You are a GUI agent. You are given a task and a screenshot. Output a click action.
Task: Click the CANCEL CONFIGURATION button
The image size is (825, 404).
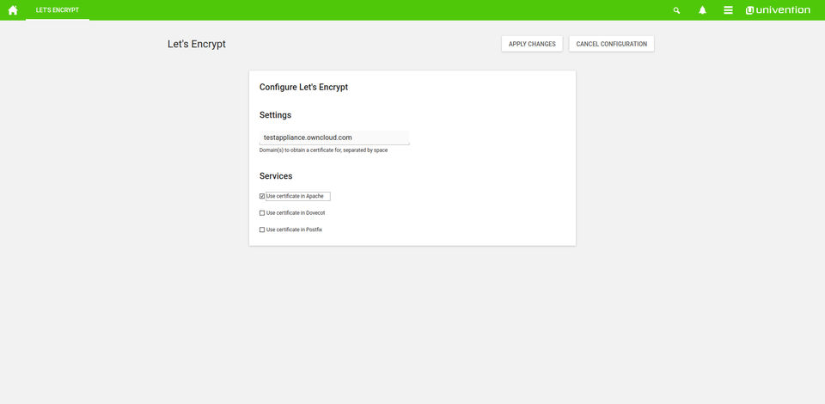[611, 44]
